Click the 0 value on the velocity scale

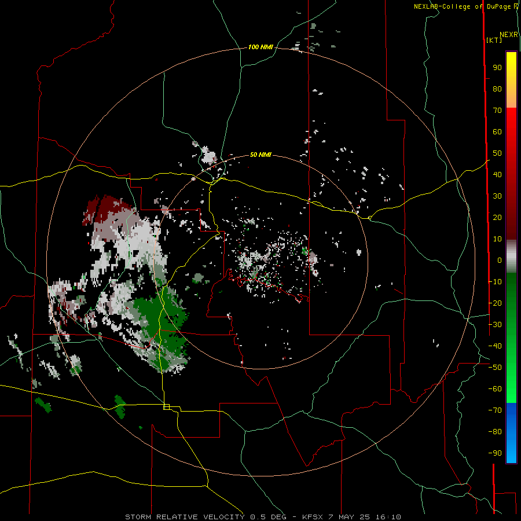click(x=500, y=260)
